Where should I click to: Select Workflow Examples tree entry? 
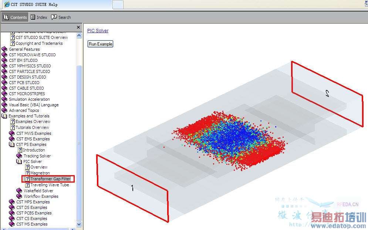pyautogui.click(x=41, y=196)
